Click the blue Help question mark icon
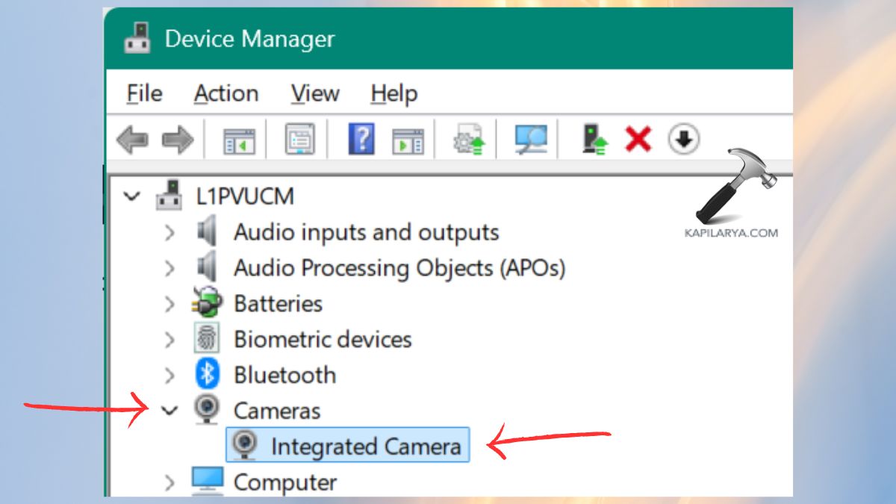 point(361,140)
